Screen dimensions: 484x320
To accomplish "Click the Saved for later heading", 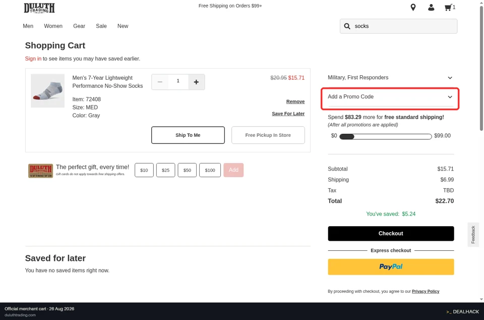I will click(x=55, y=258).
